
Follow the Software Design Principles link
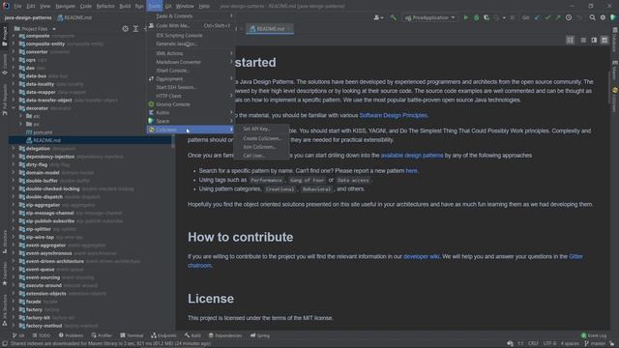click(x=394, y=115)
